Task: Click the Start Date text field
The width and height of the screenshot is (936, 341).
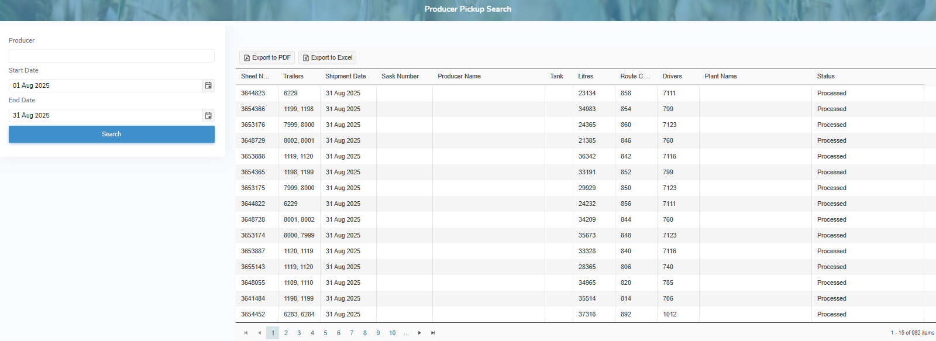Action: point(105,85)
